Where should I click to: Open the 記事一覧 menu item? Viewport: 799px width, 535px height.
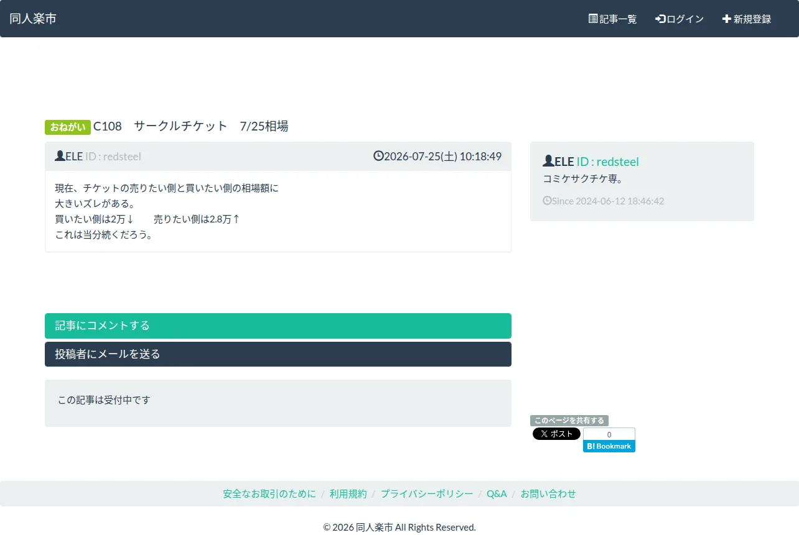pos(613,19)
